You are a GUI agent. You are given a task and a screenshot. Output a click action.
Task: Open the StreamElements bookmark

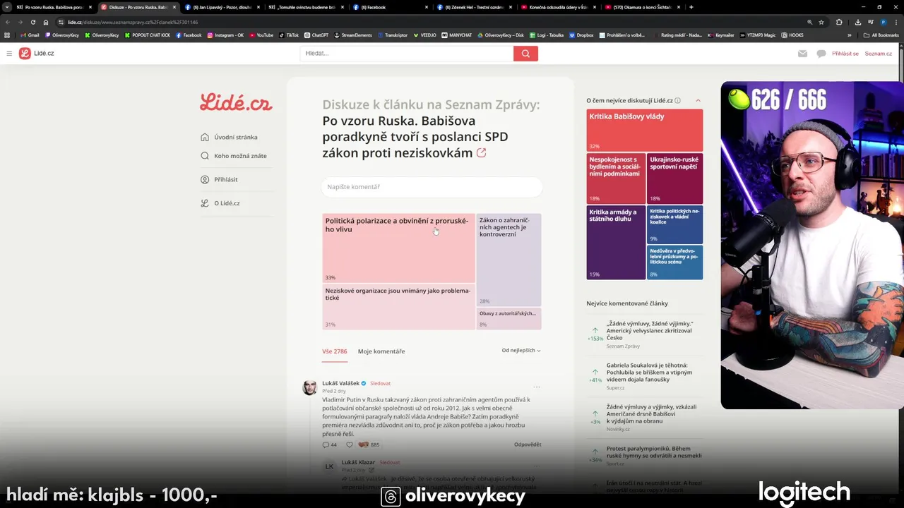click(353, 35)
